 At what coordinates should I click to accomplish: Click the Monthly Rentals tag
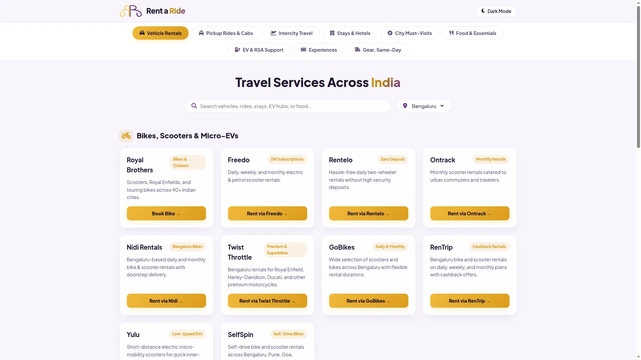point(491,159)
